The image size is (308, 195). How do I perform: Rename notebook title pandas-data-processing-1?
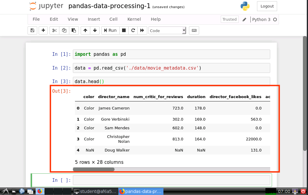tap(109, 6)
